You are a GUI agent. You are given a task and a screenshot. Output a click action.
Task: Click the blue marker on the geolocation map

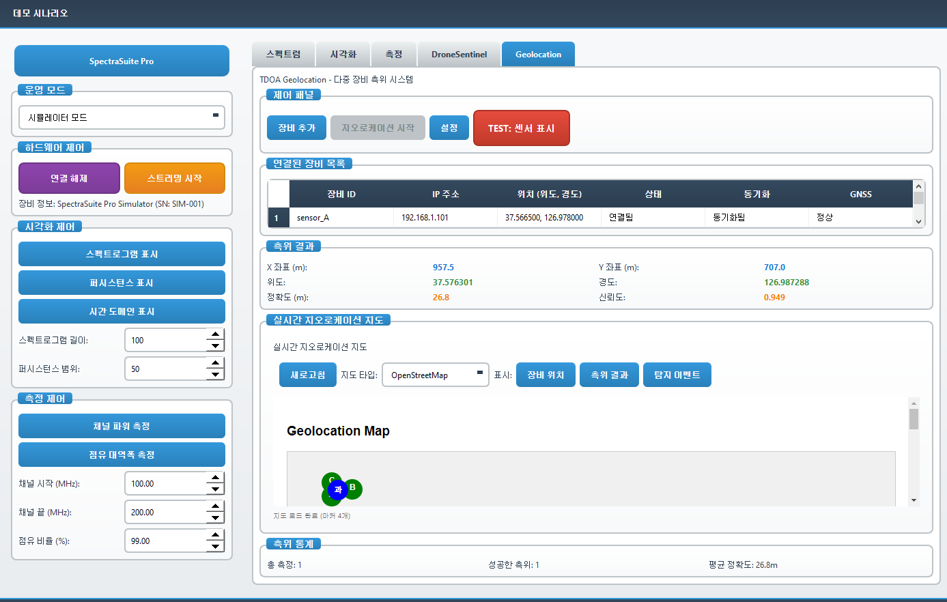pos(337,489)
